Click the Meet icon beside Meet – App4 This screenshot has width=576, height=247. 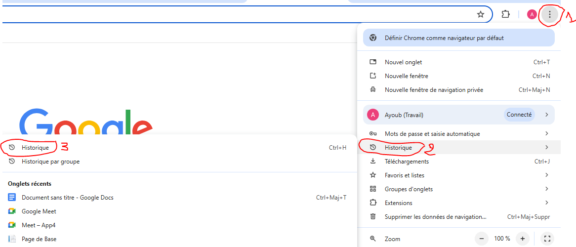[x=12, y=225]
